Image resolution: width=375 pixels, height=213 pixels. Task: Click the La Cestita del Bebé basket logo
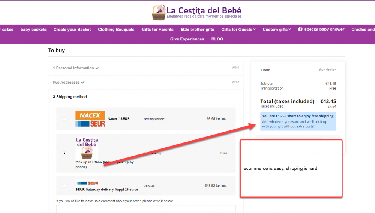[159, 13]
